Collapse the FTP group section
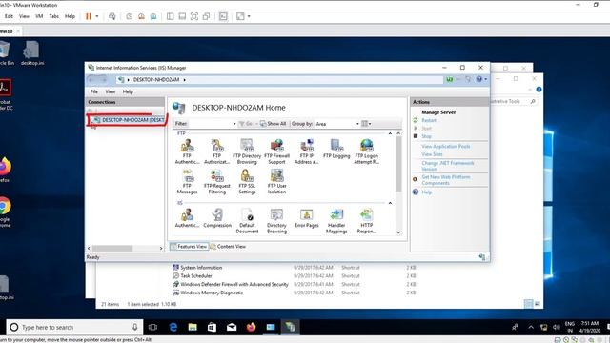 [x=390, y=133]
